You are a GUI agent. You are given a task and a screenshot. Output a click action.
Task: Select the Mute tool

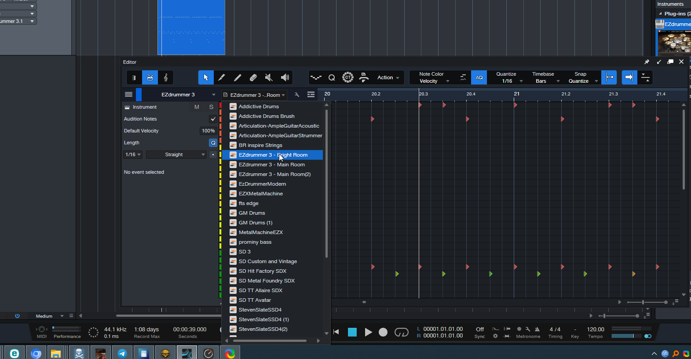pyautogui.click(x=269, y=77)
